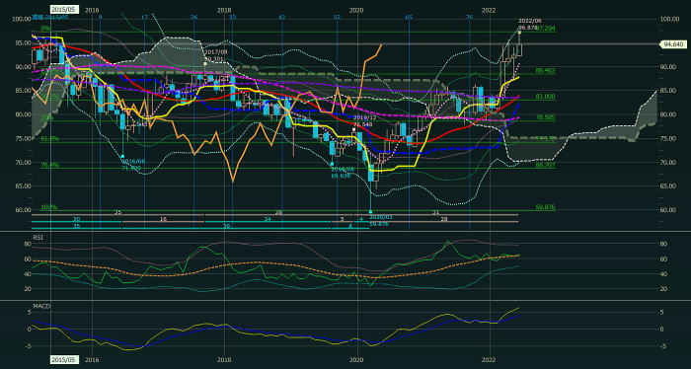Select the 96.878 high price value
The width and height of the screenshot is (691, 369).
pyautogui.click(x=527, y=28)
